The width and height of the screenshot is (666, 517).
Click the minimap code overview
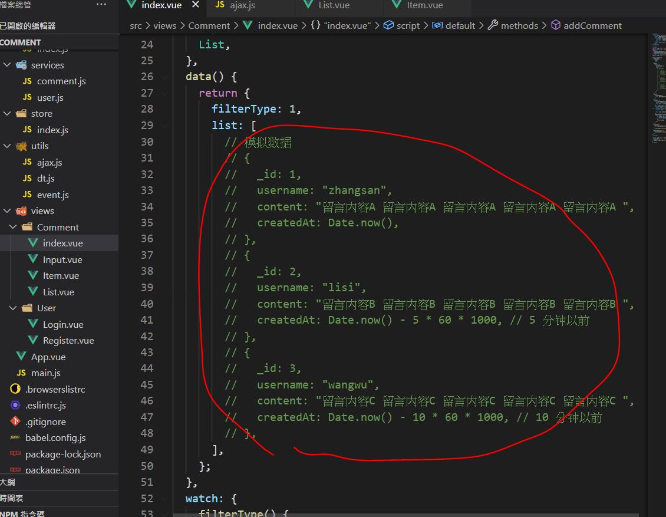tap(658, 88)
